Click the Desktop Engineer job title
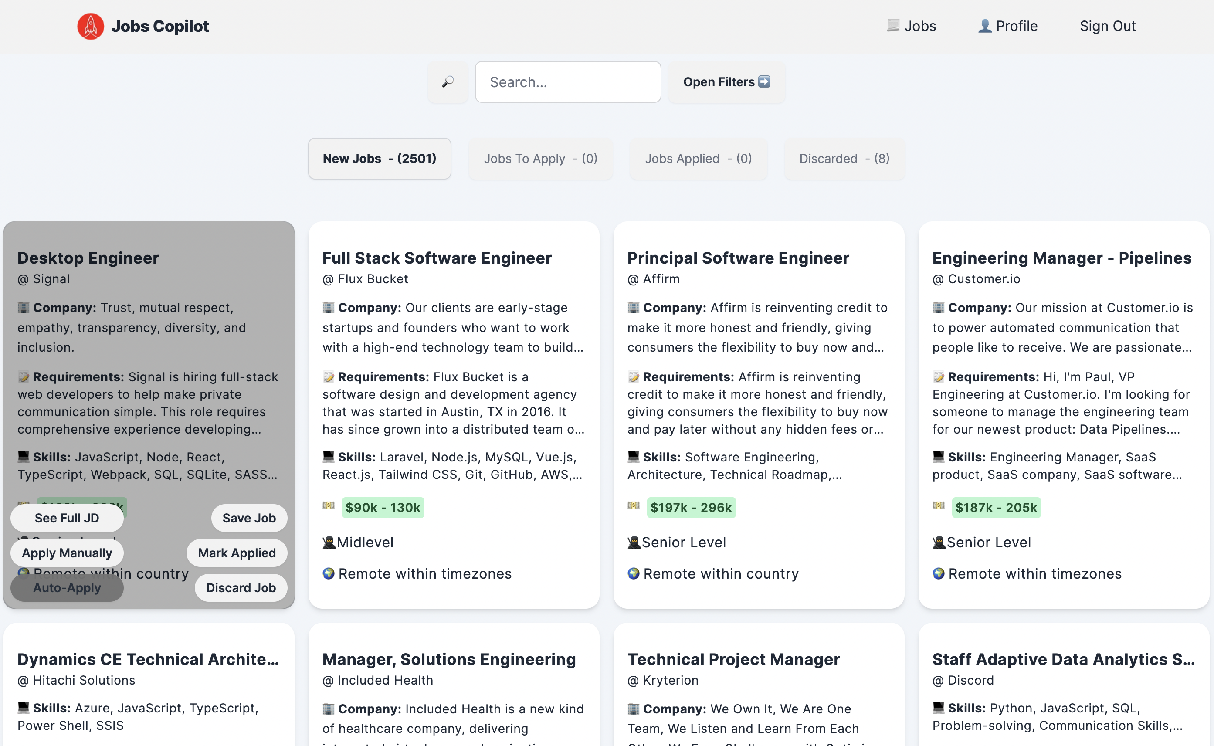Screen dimensions: 1214x746 tap(88, 258)
